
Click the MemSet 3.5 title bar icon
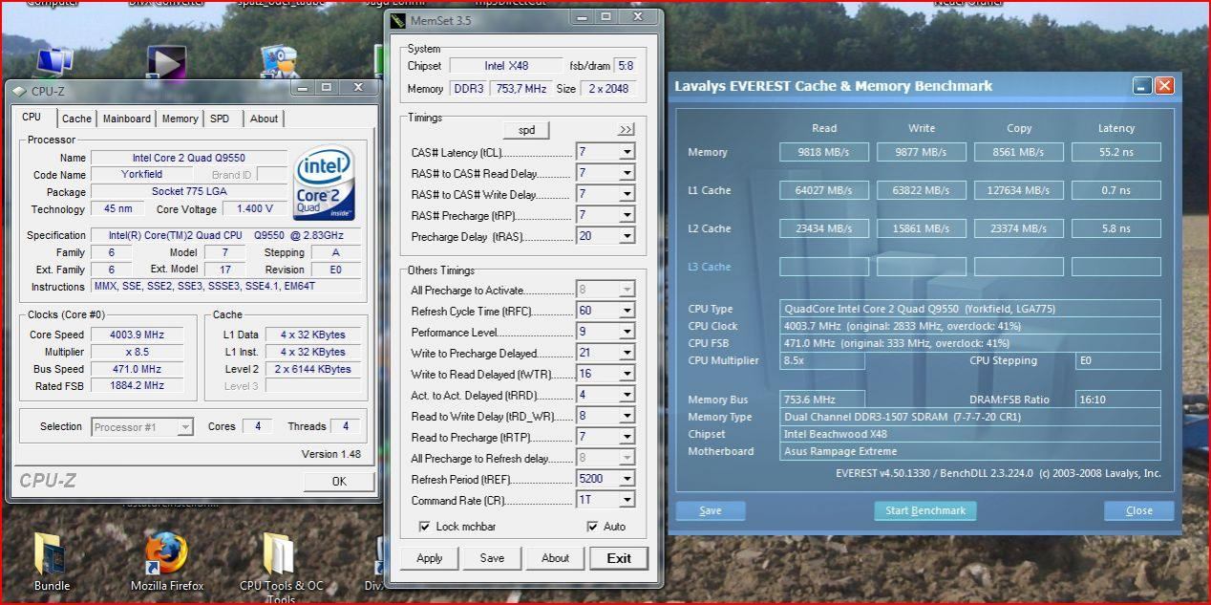(x=398, y=19)
